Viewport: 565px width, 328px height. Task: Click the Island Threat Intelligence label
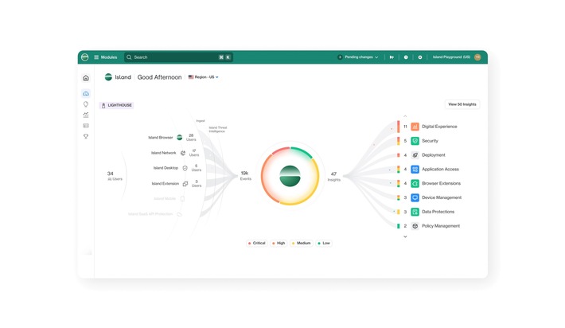point(217,130)
